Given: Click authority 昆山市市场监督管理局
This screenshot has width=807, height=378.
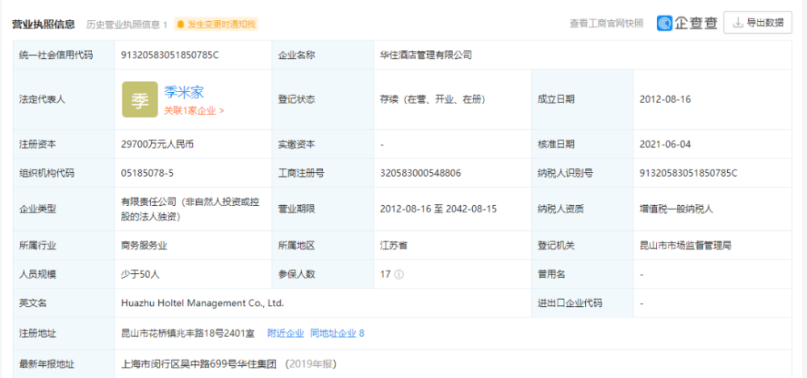Looking at the screenshot, I should pos(685,246).
